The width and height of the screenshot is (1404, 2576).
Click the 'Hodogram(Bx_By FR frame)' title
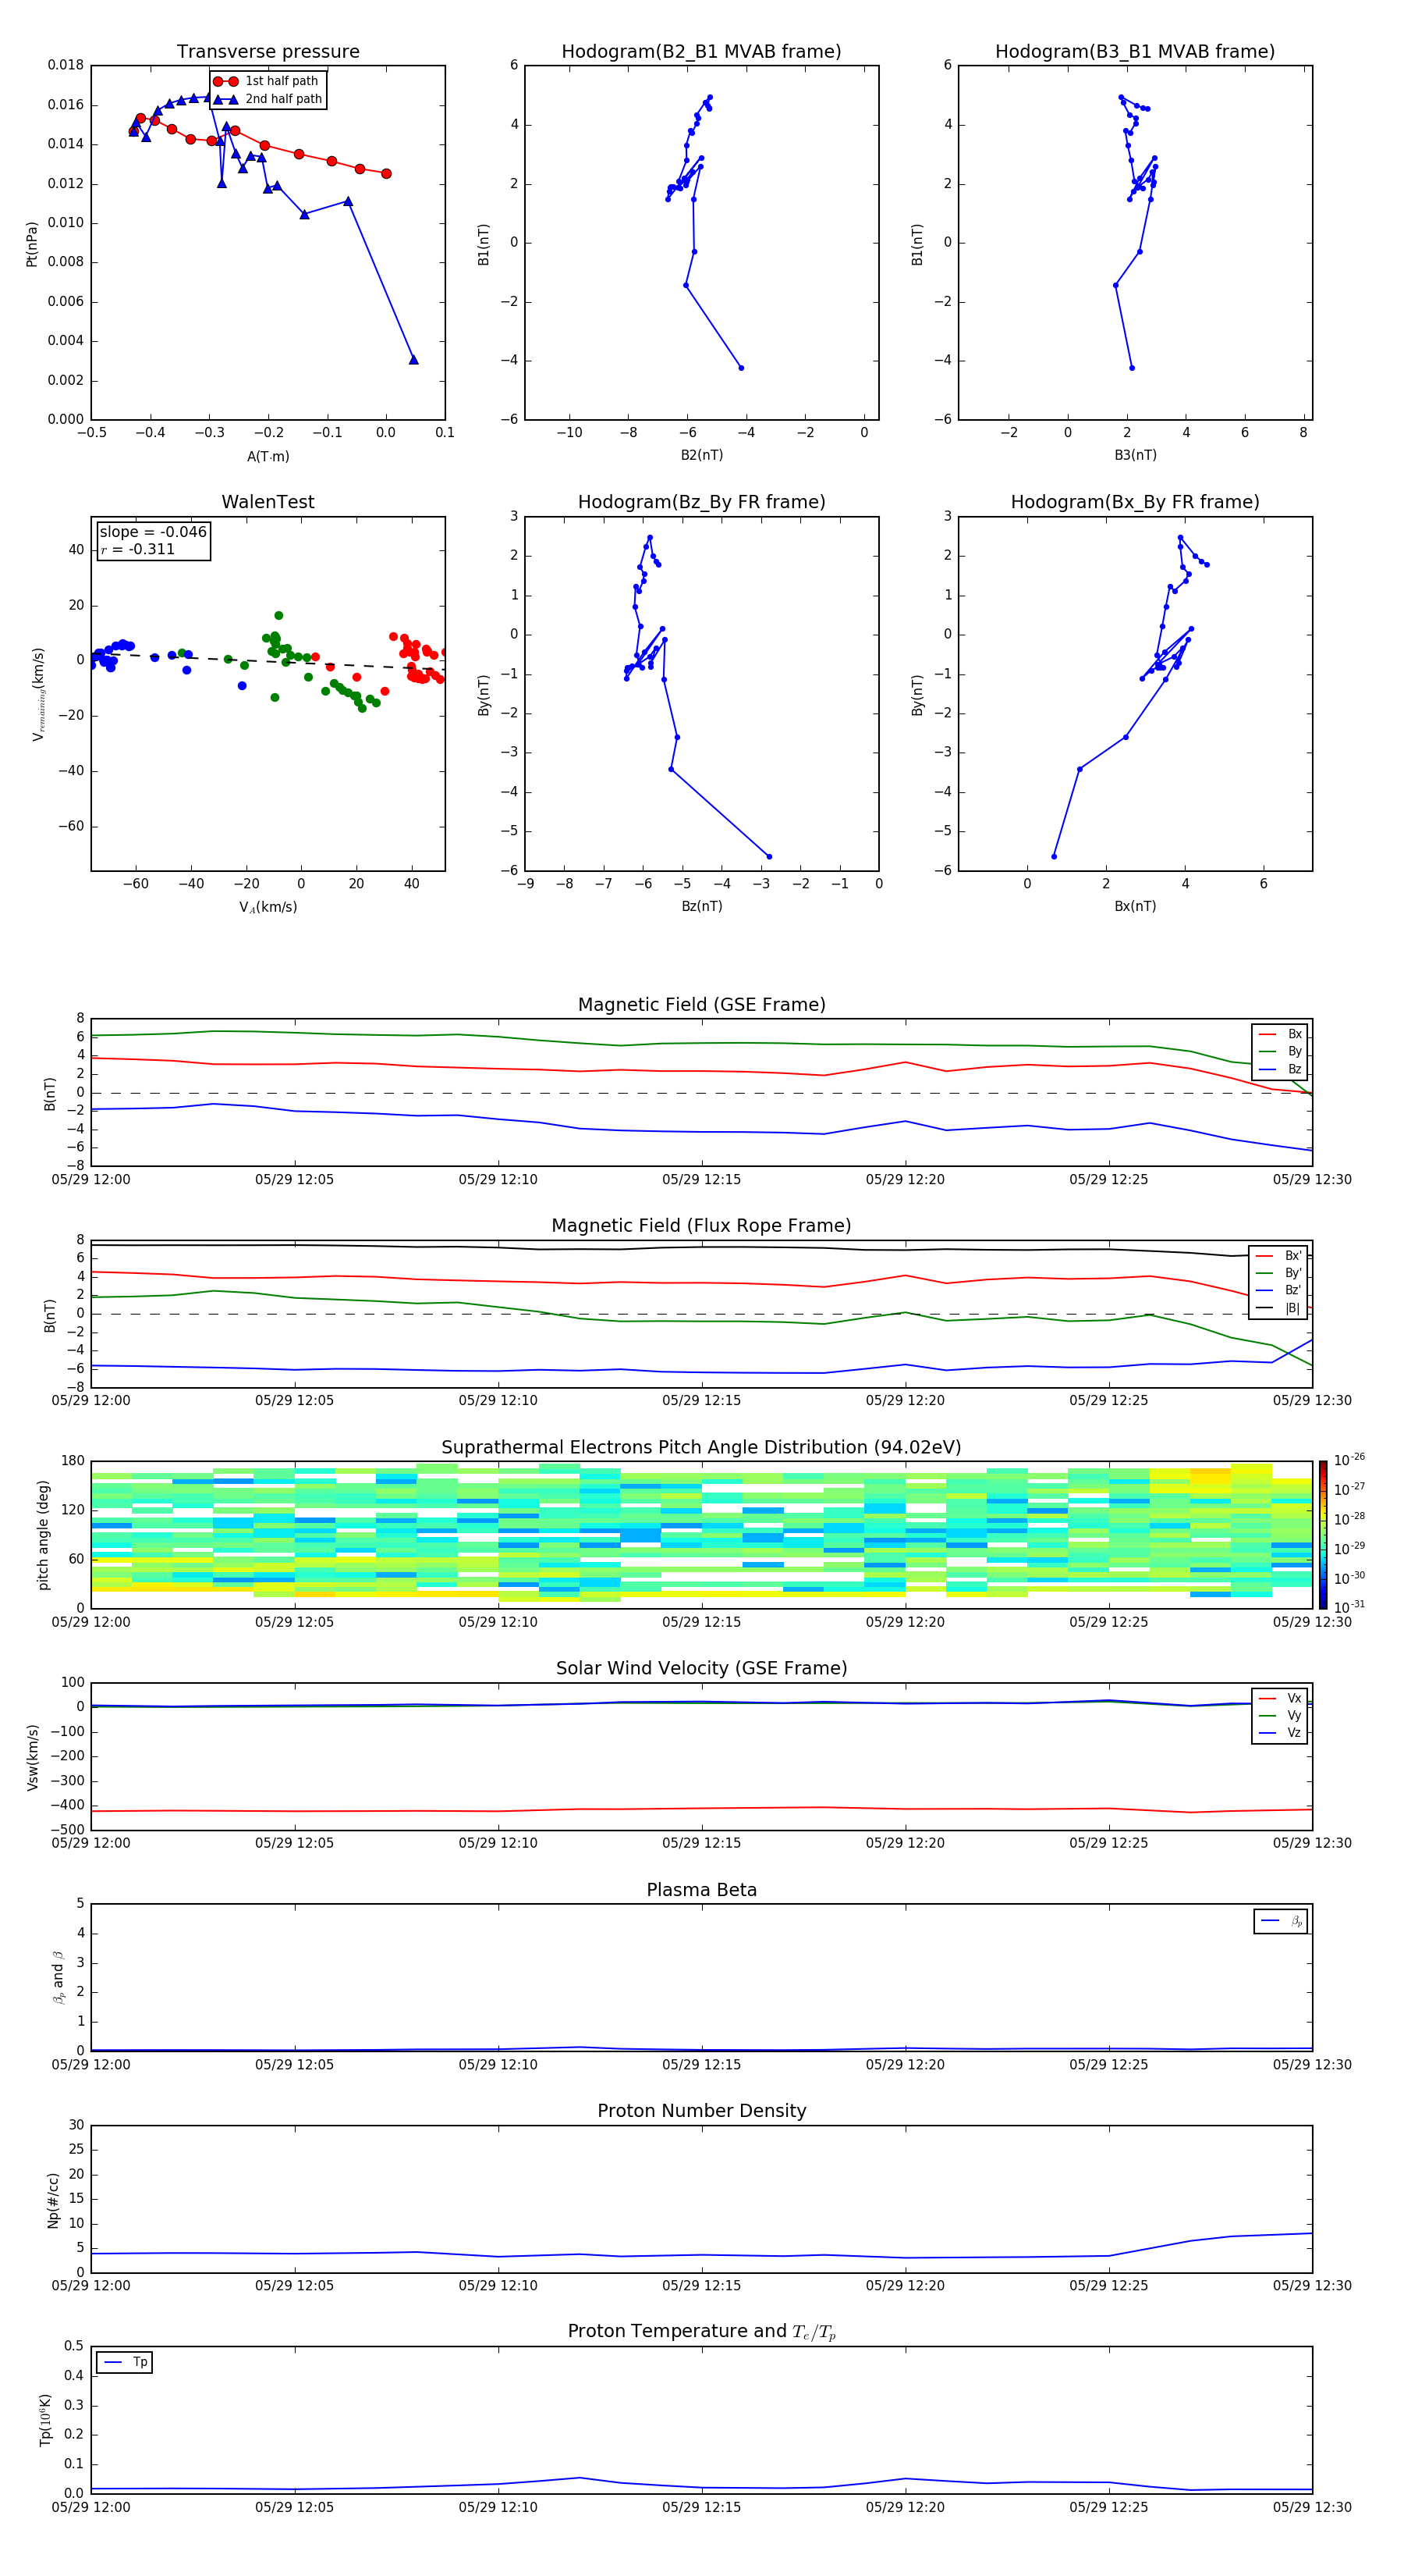pos(1135,502)
